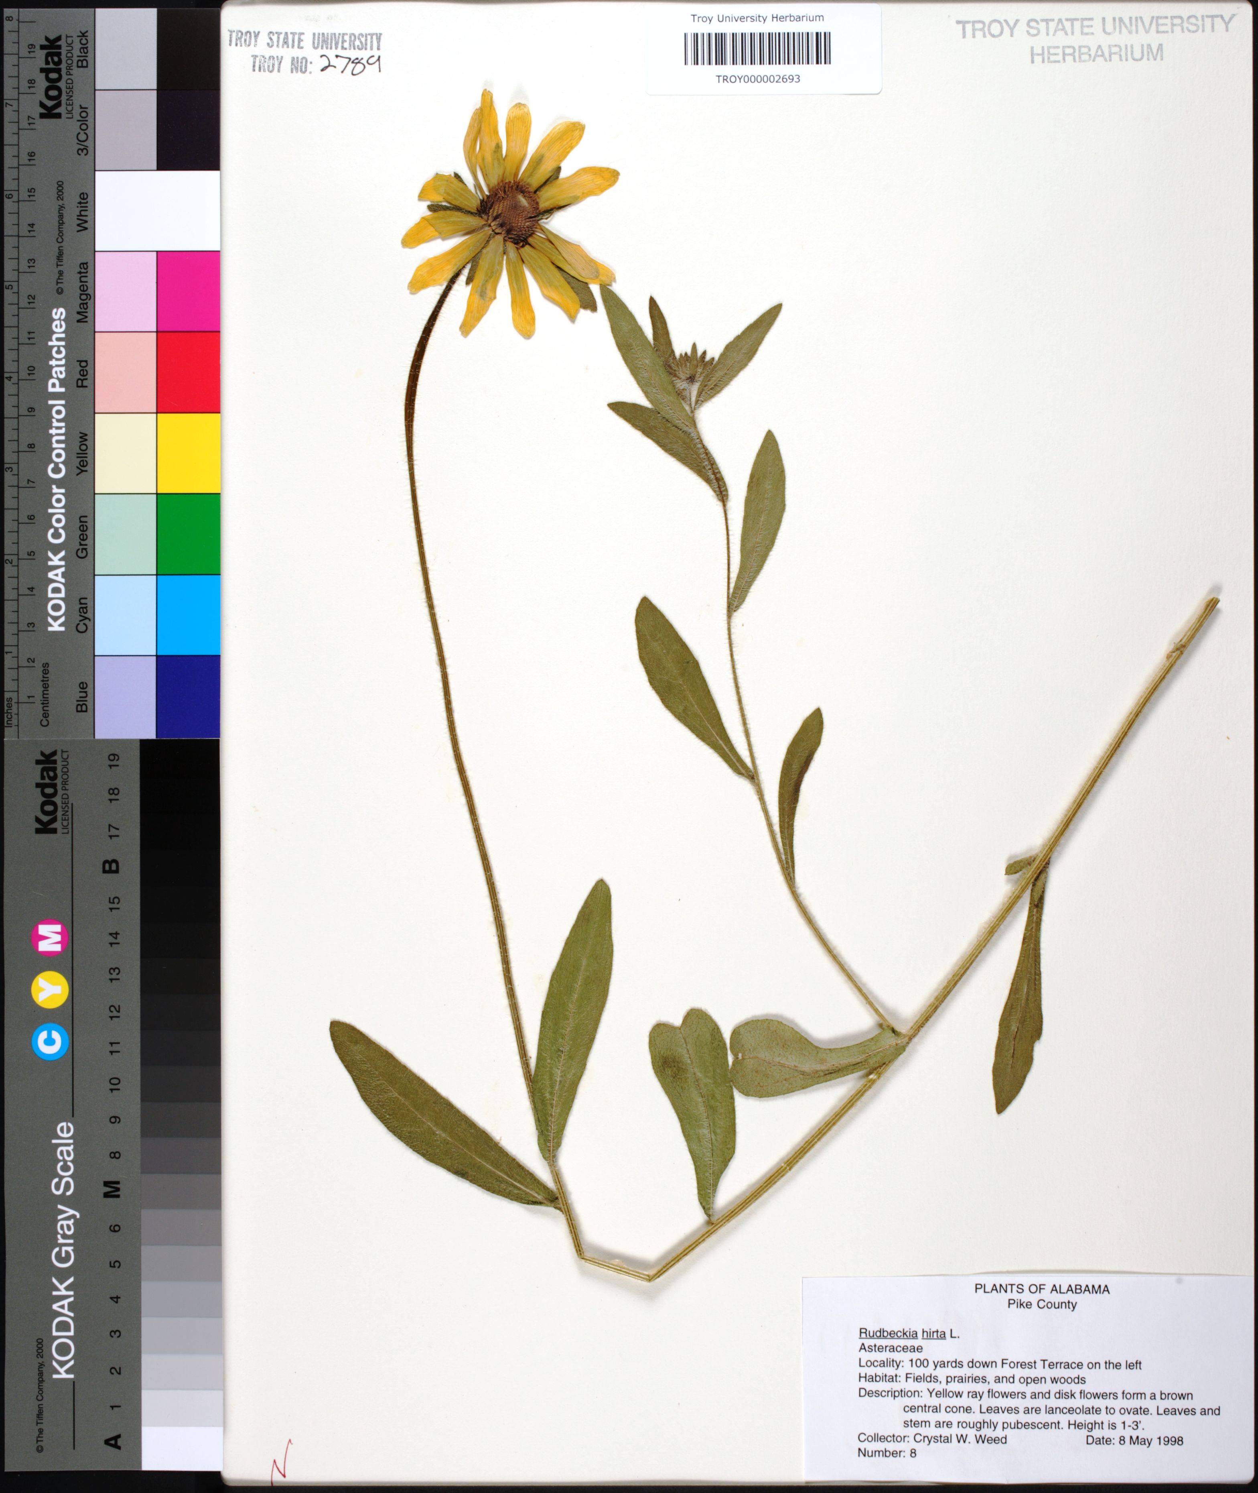Select the saturated magenta color patch
The image size is (1258, 1493).
click(188, 291)
